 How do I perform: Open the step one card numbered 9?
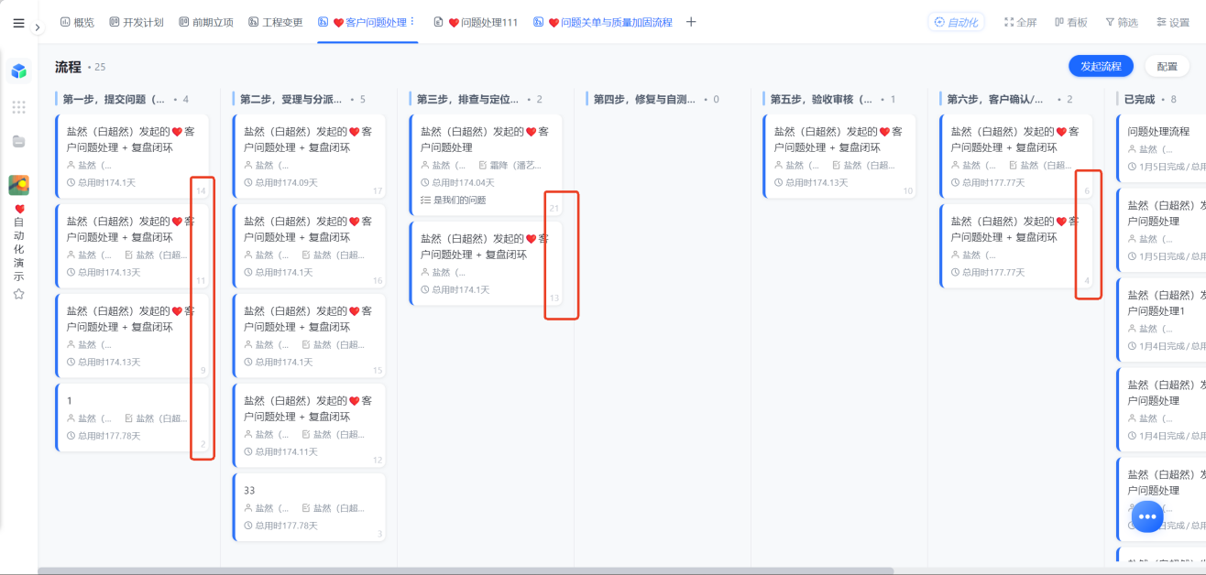tap(132, 335)
